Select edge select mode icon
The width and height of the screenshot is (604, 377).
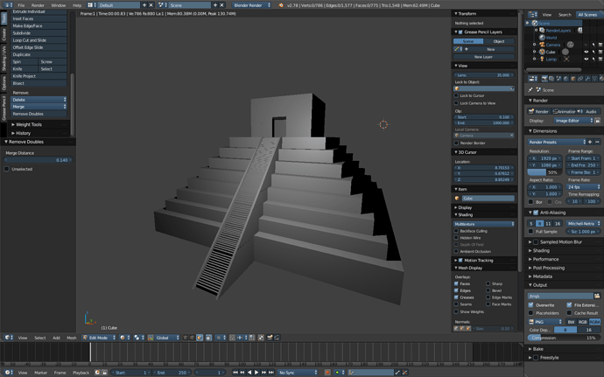pyautogui.click(x=193, y=338)
